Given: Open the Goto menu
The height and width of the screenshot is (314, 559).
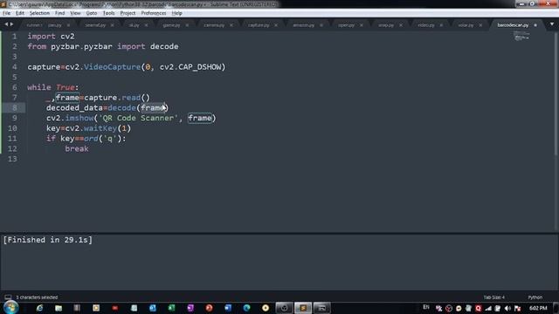Looking at the screenshot, I should [x=92, y=13].
